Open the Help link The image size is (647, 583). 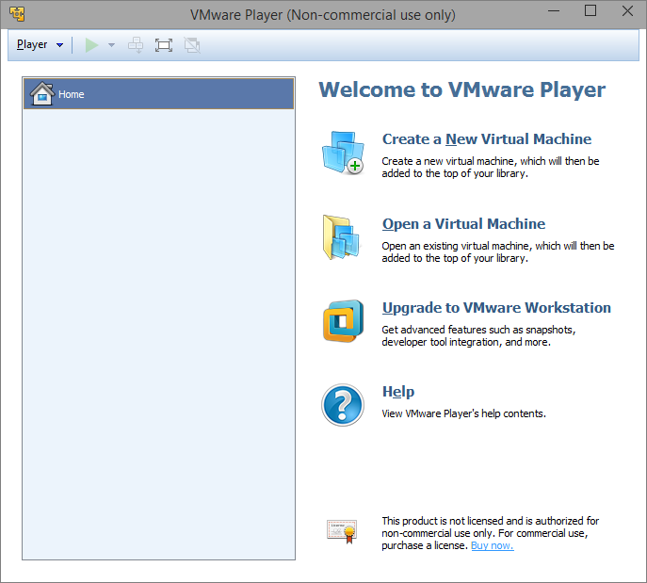click(398, 392)
